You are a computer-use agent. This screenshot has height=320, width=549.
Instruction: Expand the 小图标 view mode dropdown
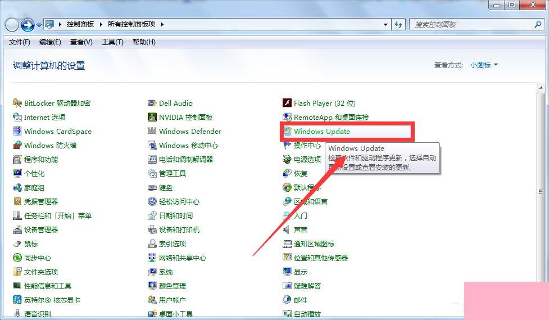[x=484, y=65]
